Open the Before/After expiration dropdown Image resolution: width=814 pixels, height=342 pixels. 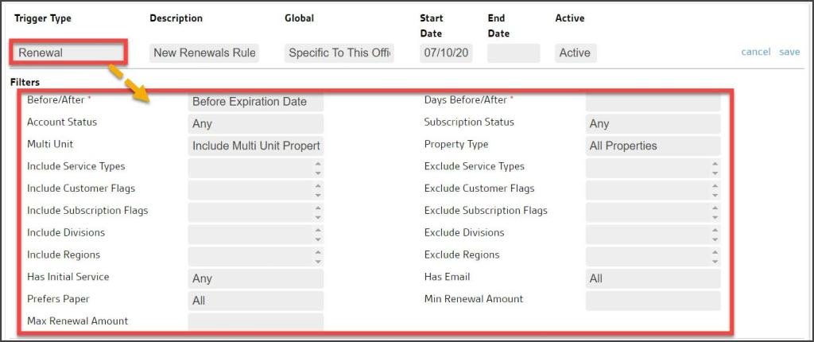coord(255,102)
